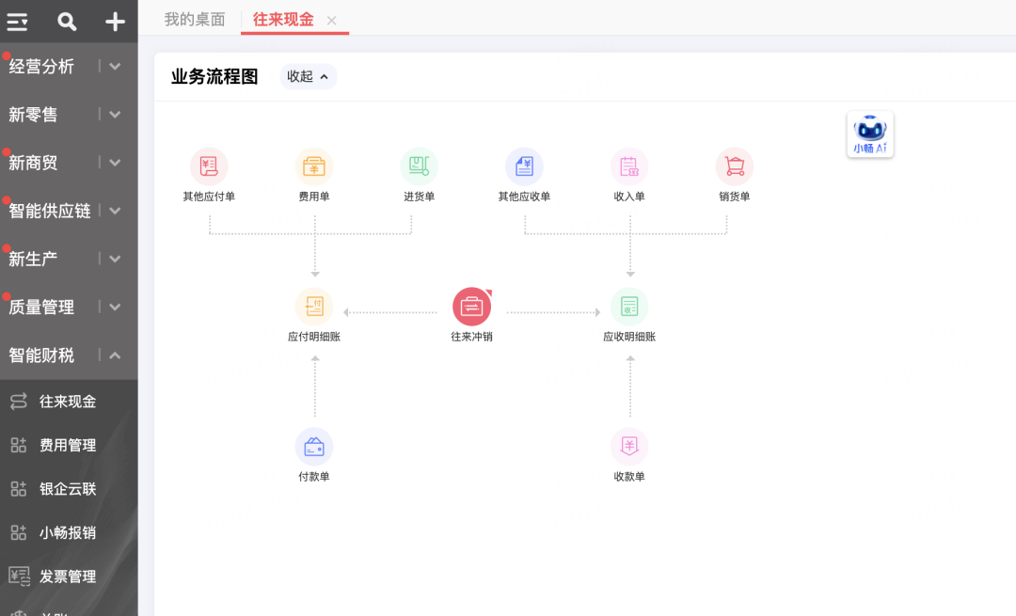Collapse flowchart with 收起 button

click(x=309, y=76)
